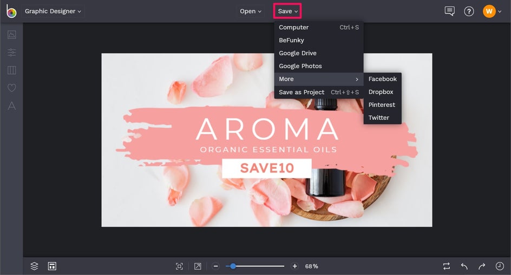The width and height of the screenshot is (511, 275).
Task: Select the ORGANIC ESSENTIAL OILS text
Action: click(268, 149)
